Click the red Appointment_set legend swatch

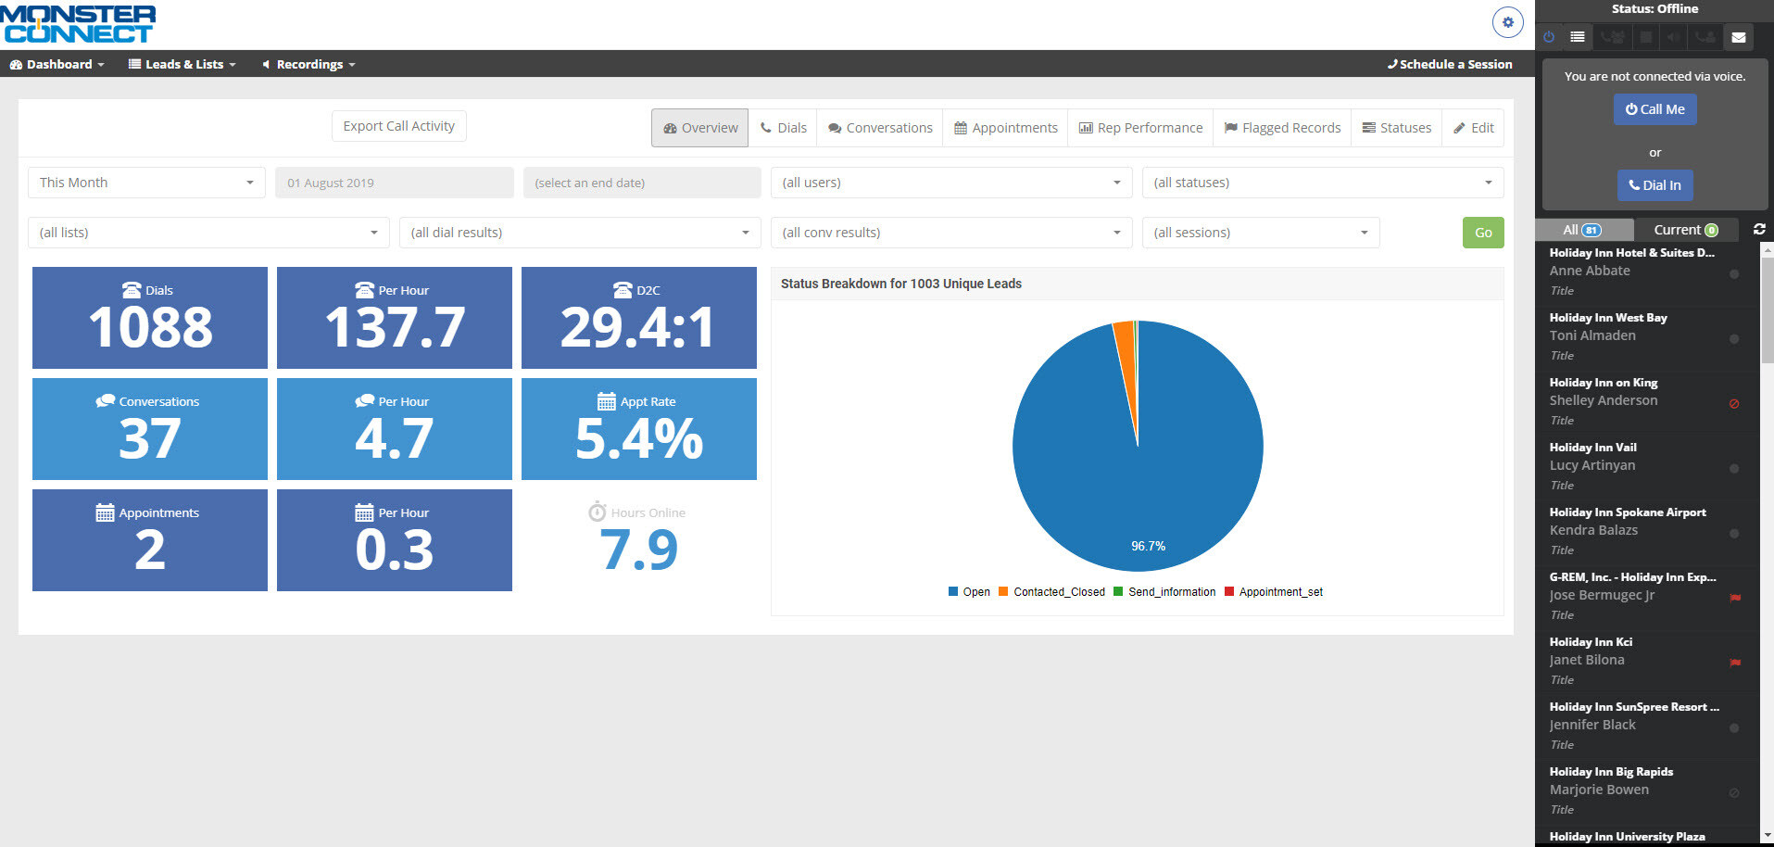1229,592
